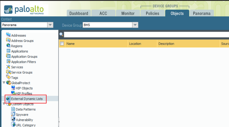Click the Application Filters icon

8,61
